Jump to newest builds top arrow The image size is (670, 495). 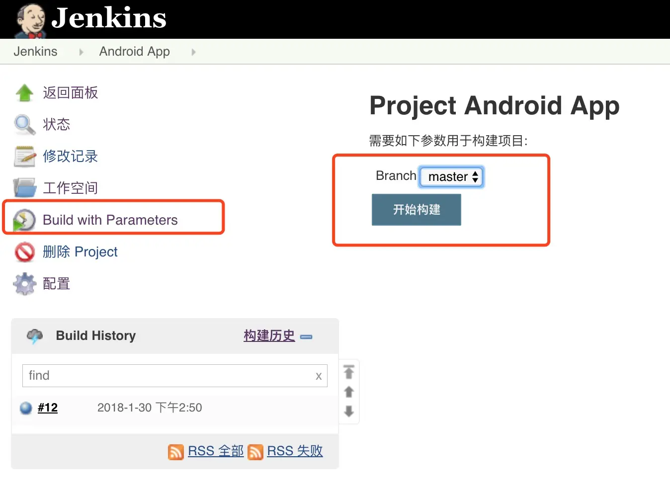349,372
